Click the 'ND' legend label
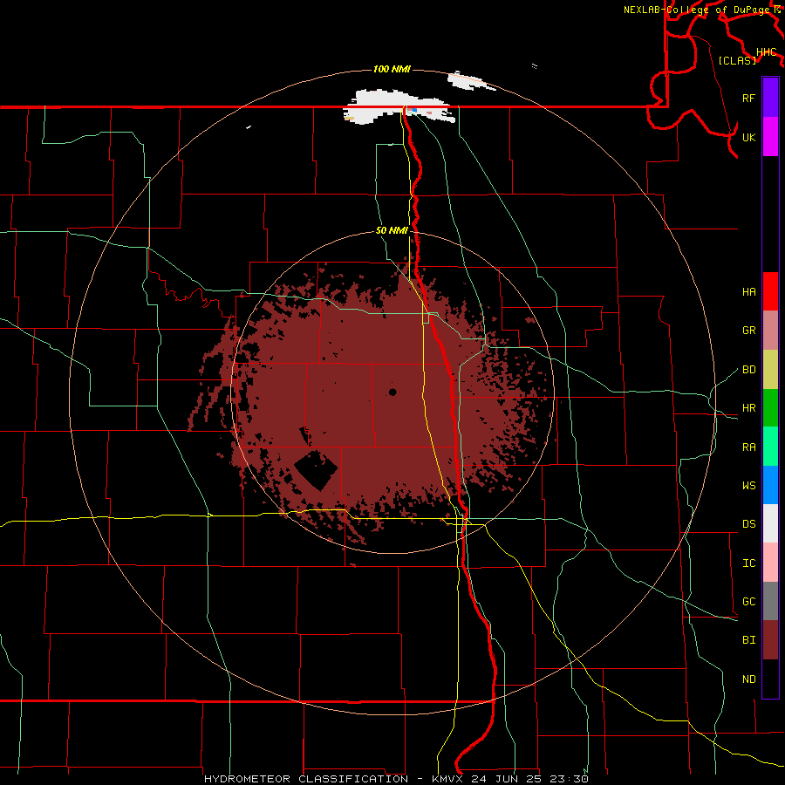785x785 pixels. (748, 679)
